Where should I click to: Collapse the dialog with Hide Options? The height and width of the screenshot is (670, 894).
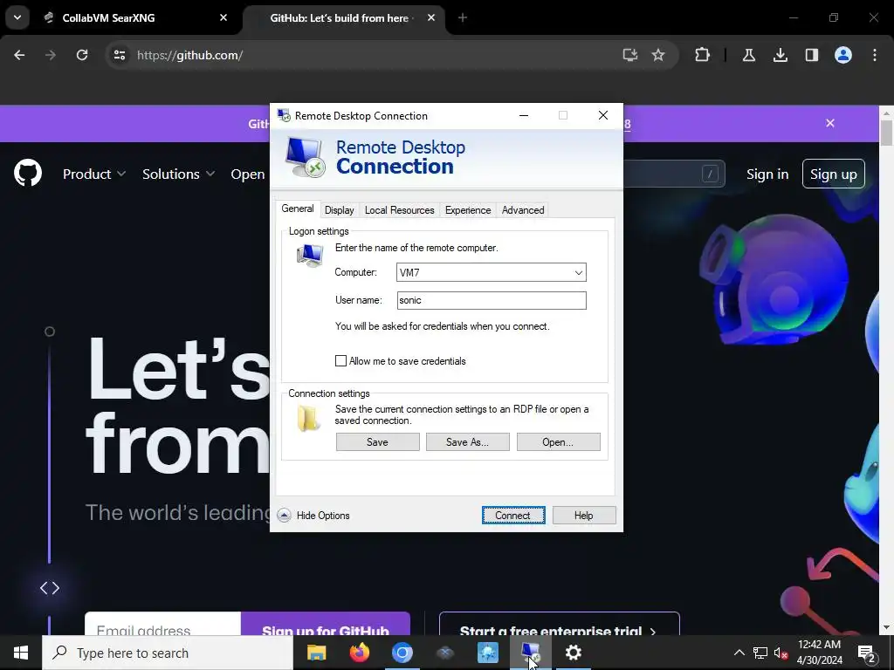[313, 515]
